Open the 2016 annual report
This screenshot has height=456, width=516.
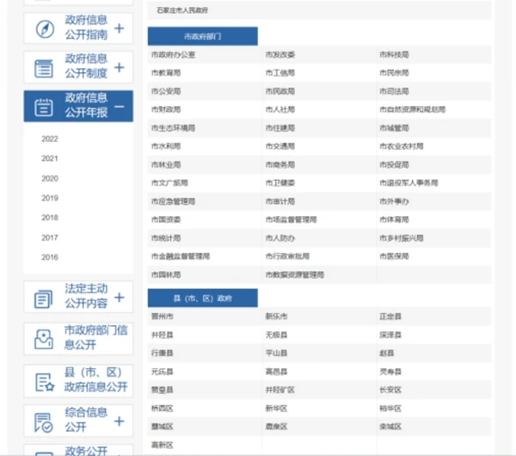click(50, 257)
